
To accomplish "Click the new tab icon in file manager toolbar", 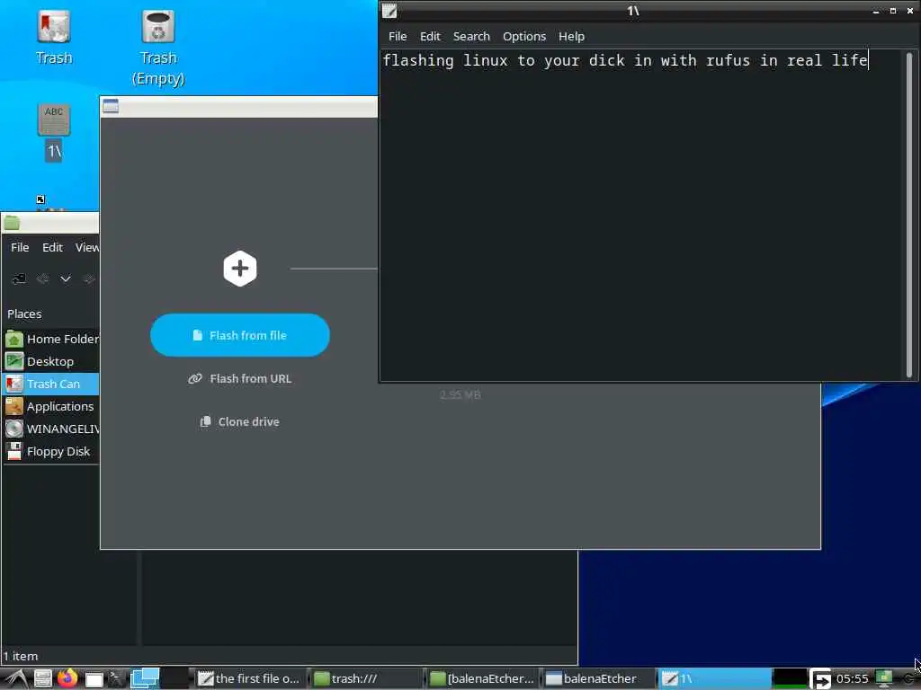I will coord(20,279).
